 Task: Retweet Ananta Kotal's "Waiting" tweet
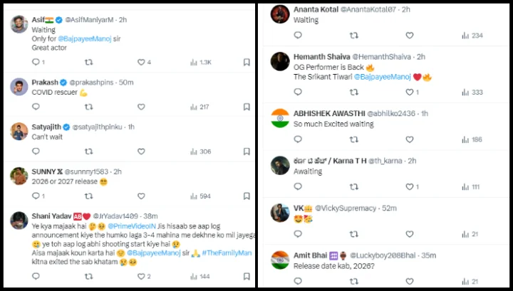[x=354, y=36]
